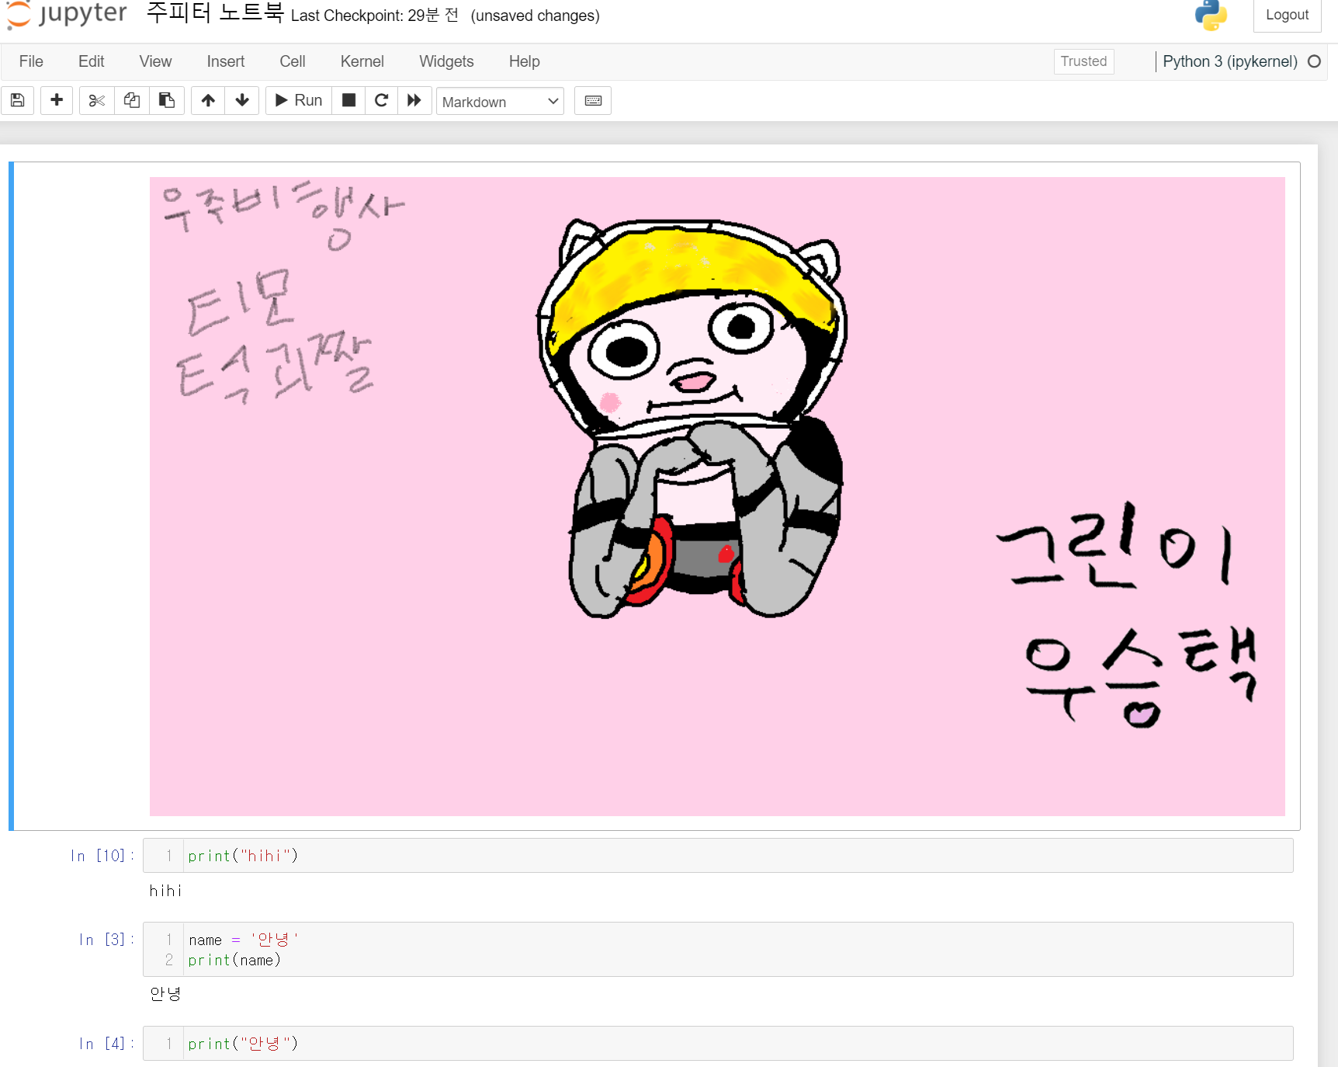1338x1067 pixels.
Task: Open the View menu
Action: (155, 61)
